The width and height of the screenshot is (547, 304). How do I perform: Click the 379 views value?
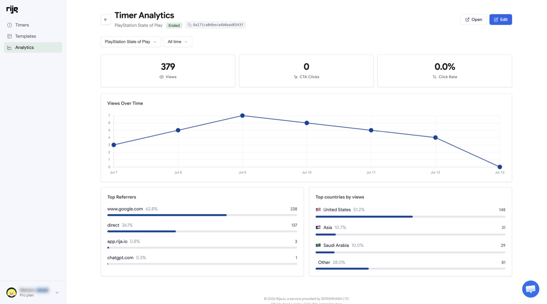168,67
